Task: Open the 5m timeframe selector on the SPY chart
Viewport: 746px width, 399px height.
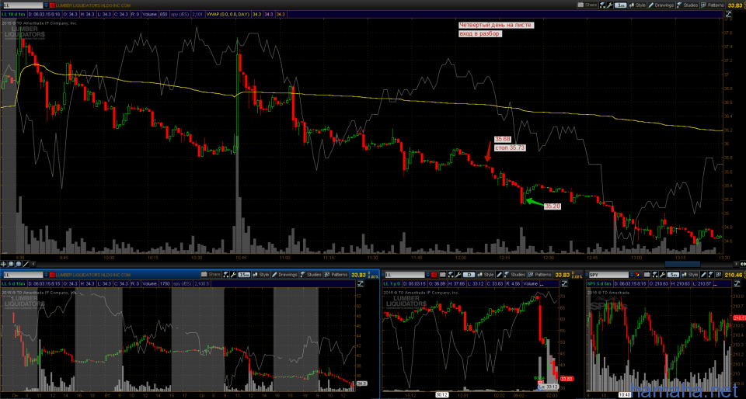Action: pyautogui.click(x=673, y=275)
